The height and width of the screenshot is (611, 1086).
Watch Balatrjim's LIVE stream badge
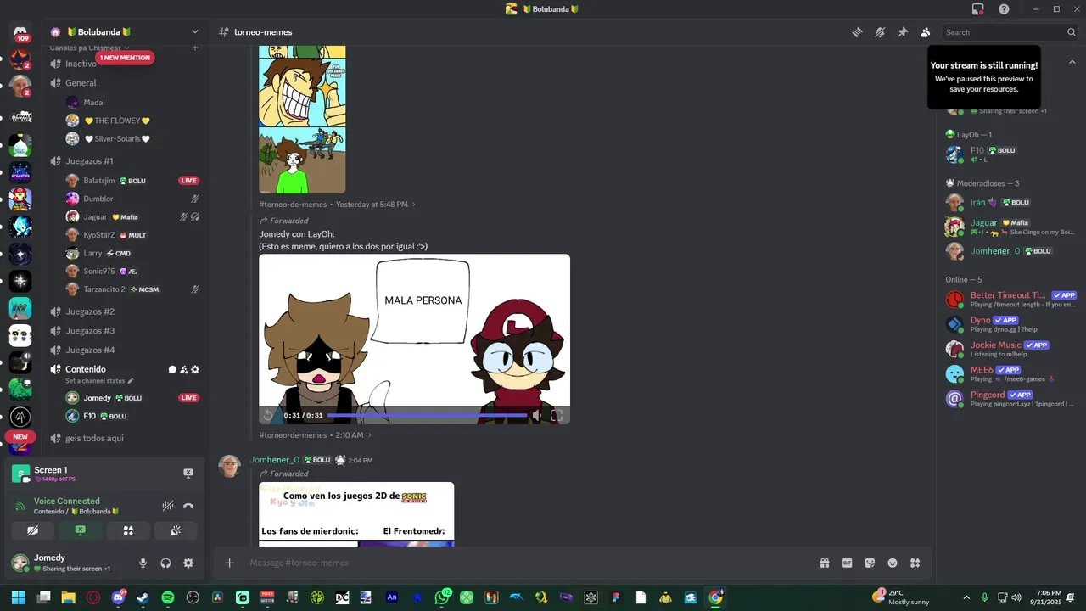pos(188,181)
